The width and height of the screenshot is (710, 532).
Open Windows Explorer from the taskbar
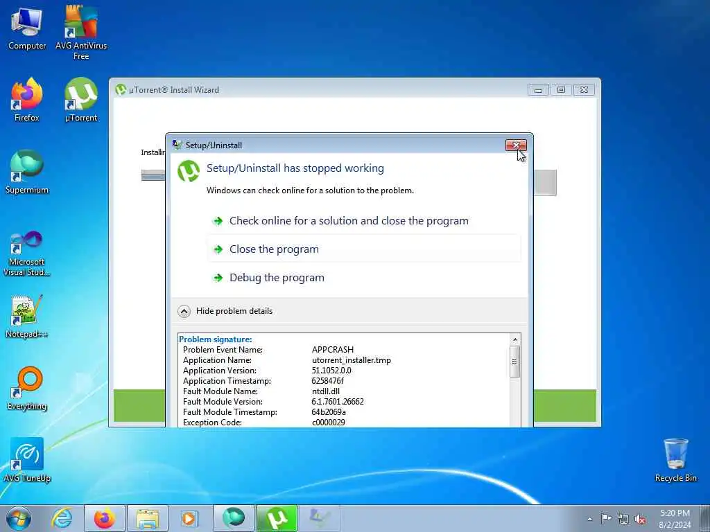(148, 518)
